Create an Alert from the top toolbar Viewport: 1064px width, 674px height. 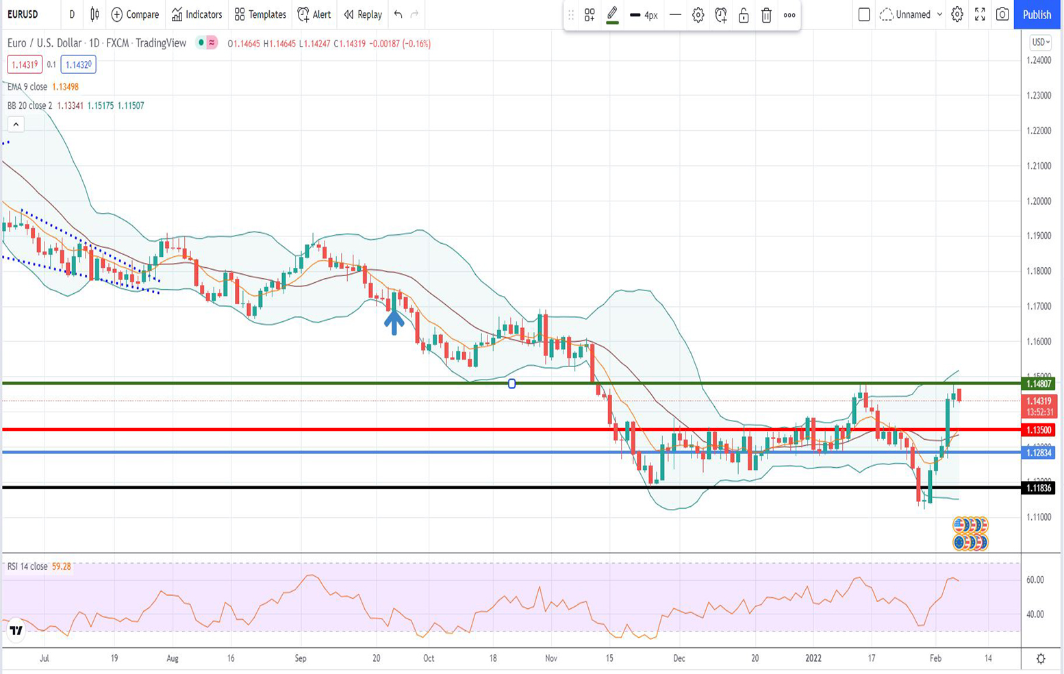click(314, 14)
